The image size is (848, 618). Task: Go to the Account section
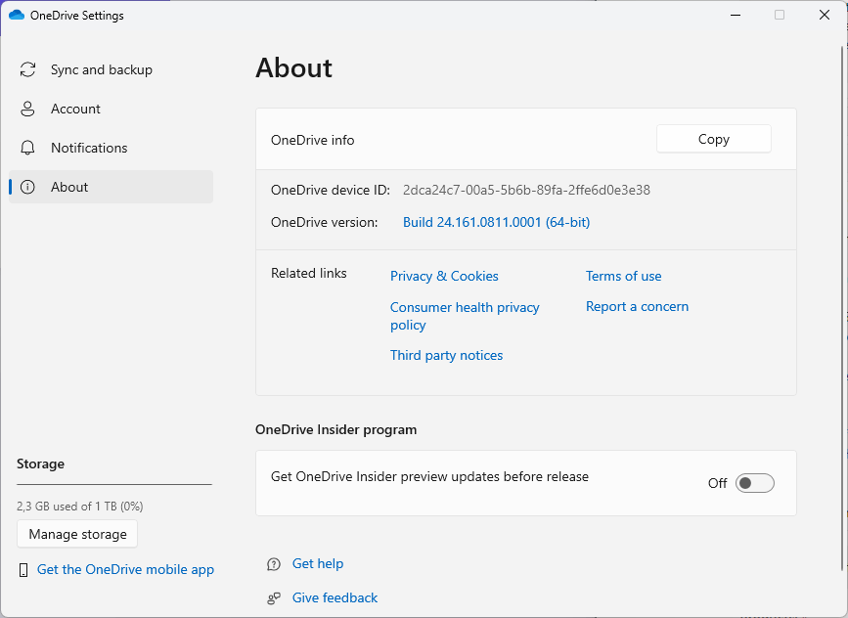click(x=75, y=110)
